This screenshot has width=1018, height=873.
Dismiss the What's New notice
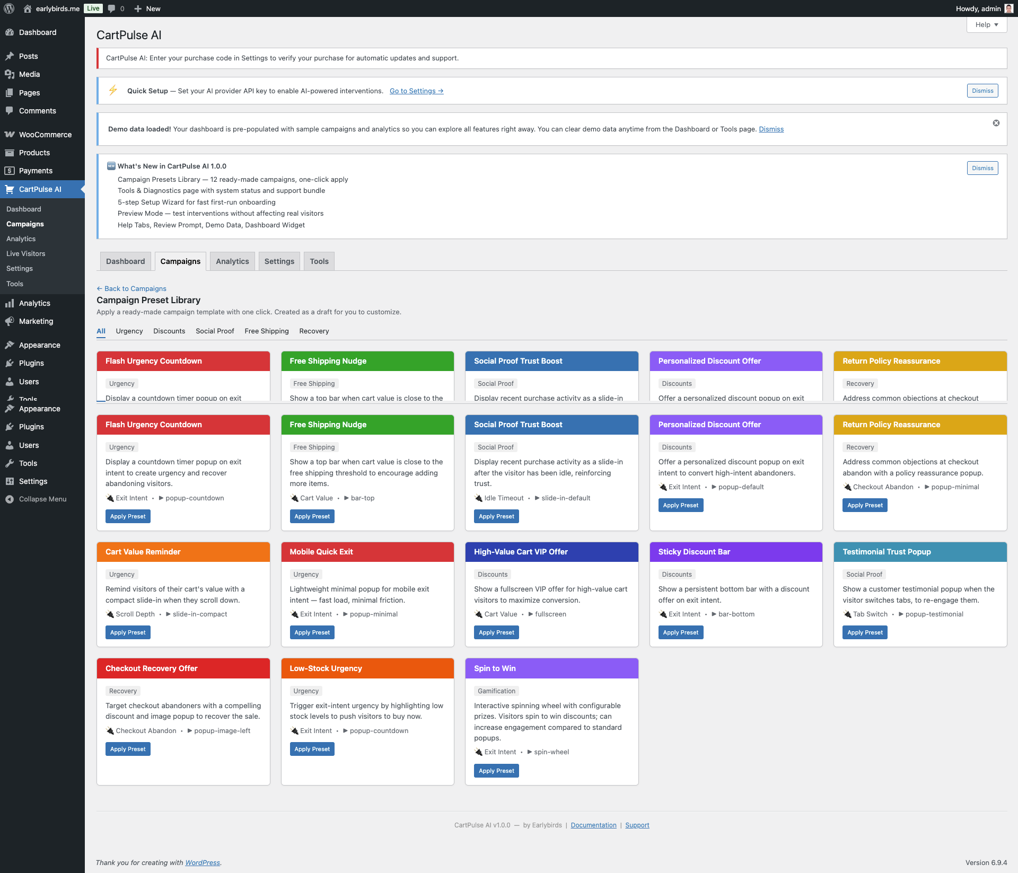point(982,168)
